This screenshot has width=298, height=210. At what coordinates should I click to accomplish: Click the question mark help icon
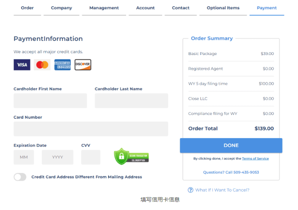click(190, 190)
